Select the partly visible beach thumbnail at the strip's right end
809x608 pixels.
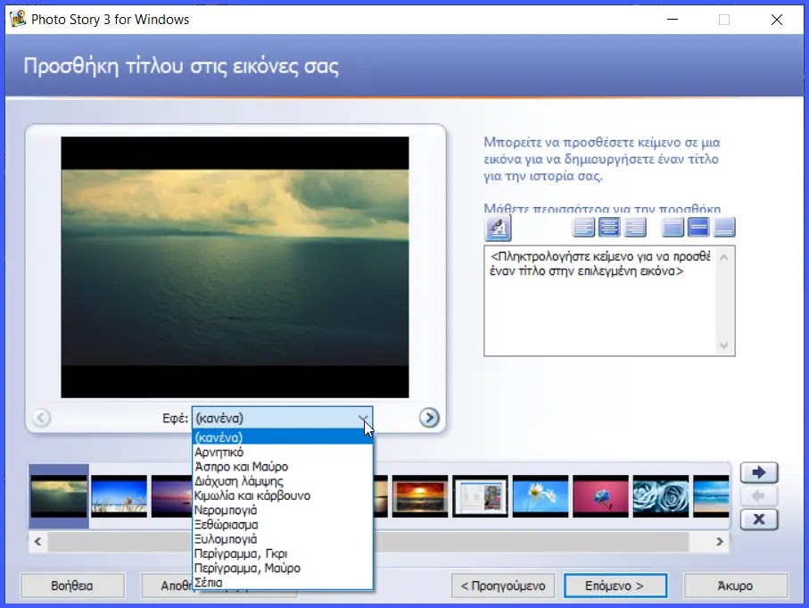point(711,496)
